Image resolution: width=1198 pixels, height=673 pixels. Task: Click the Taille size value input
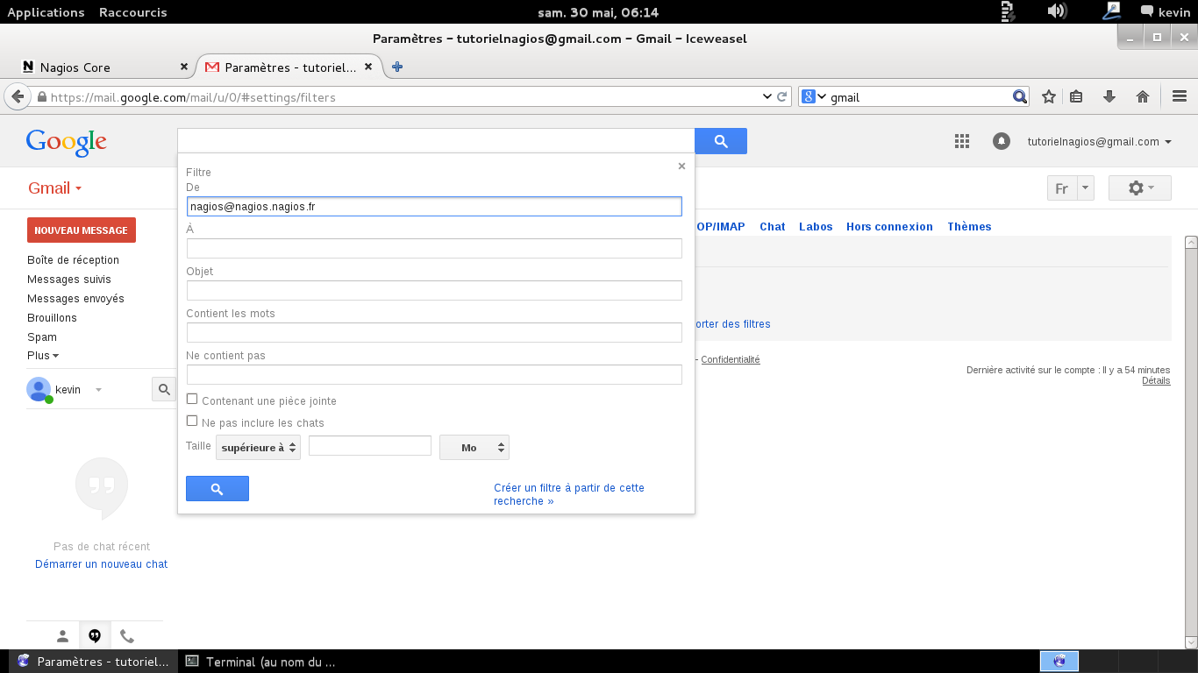click(370, 445)
